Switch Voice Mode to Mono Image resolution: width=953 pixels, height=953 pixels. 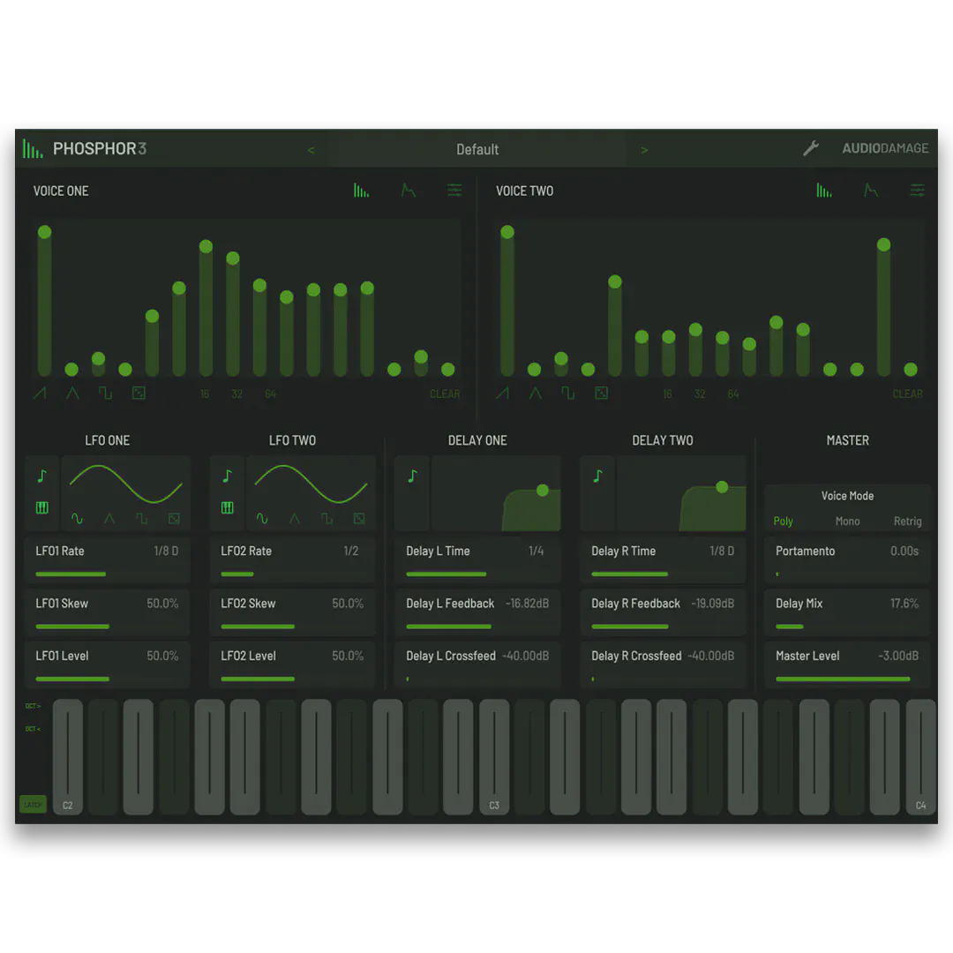coord(847,522)
